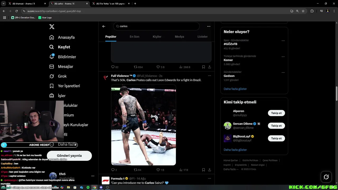The image size is (338, 190).
Task: View analytics showing 288 B views
Action: 185,67
